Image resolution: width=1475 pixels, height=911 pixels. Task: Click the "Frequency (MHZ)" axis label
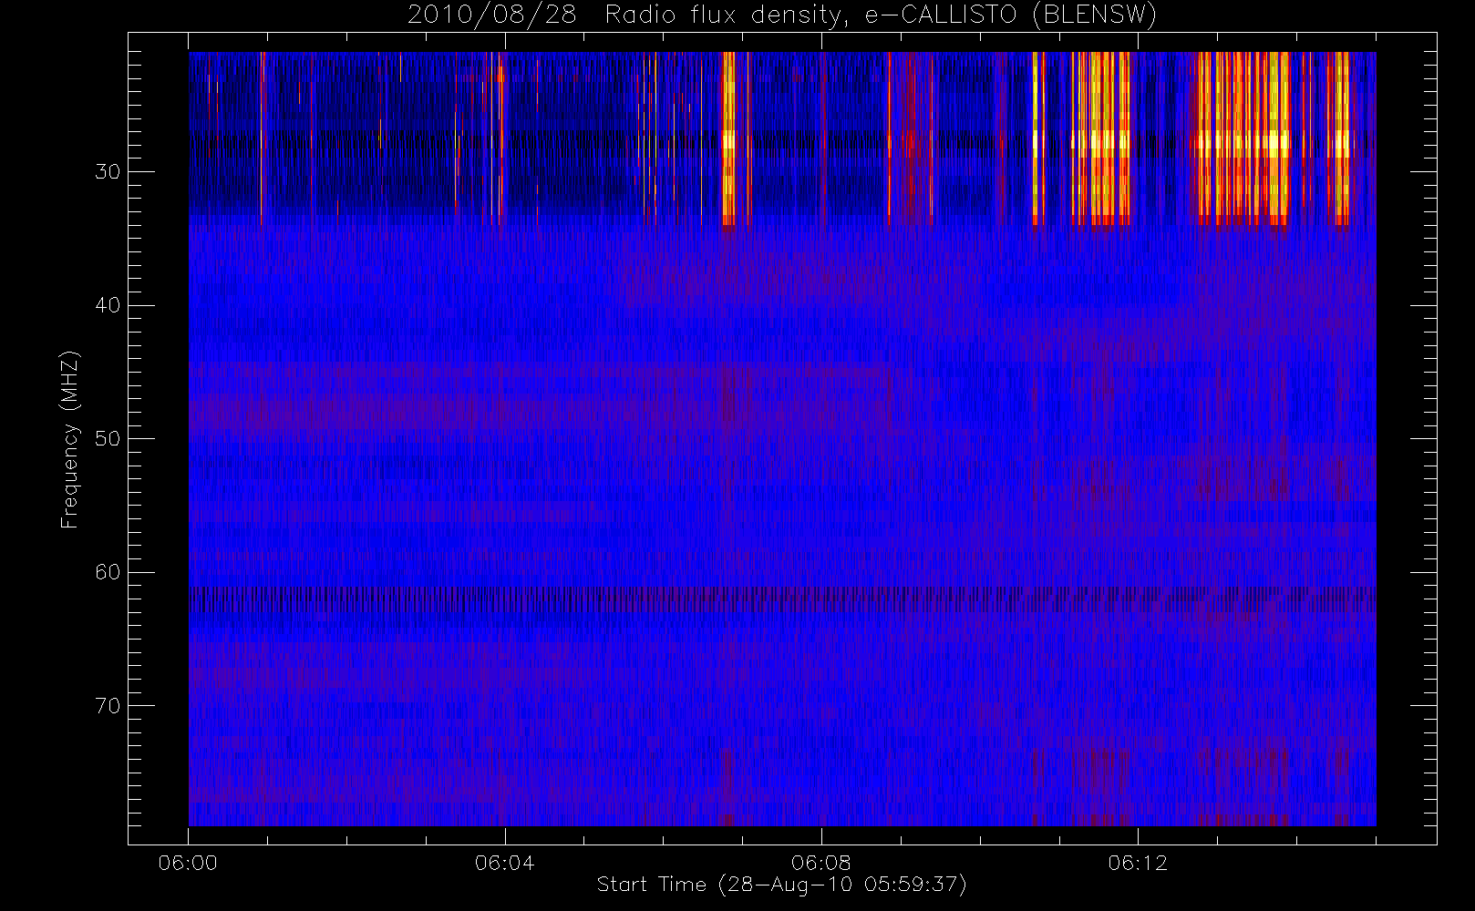(x=69, y=439)
